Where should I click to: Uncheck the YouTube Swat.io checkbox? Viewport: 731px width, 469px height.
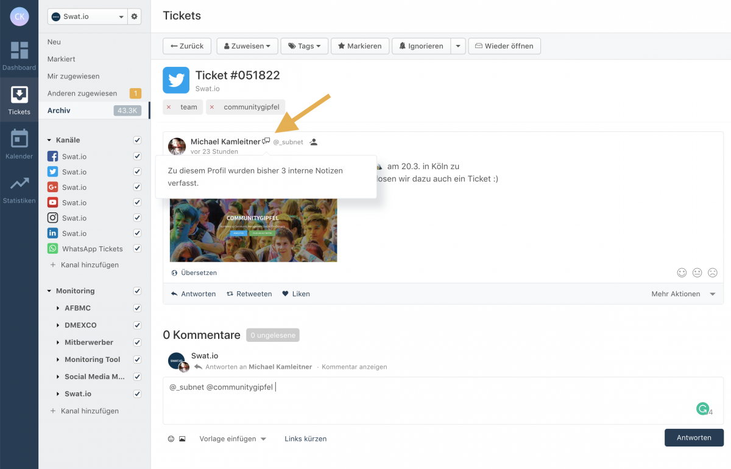(137, 203)
